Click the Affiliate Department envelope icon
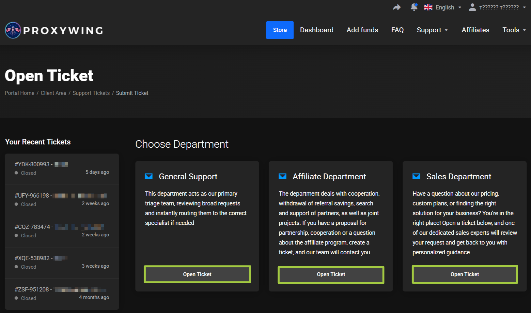531x313 pixels. [x=283, y=176]
